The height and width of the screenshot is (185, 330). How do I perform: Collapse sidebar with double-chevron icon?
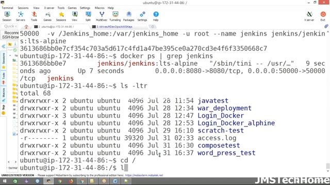click(x=4, y=46)
